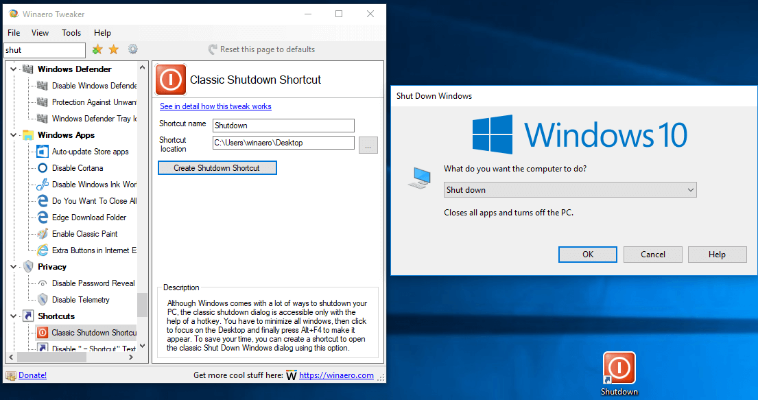758x400 pixels.
Task: Click the browse '...' button for shortcut location
Action: 368,145
